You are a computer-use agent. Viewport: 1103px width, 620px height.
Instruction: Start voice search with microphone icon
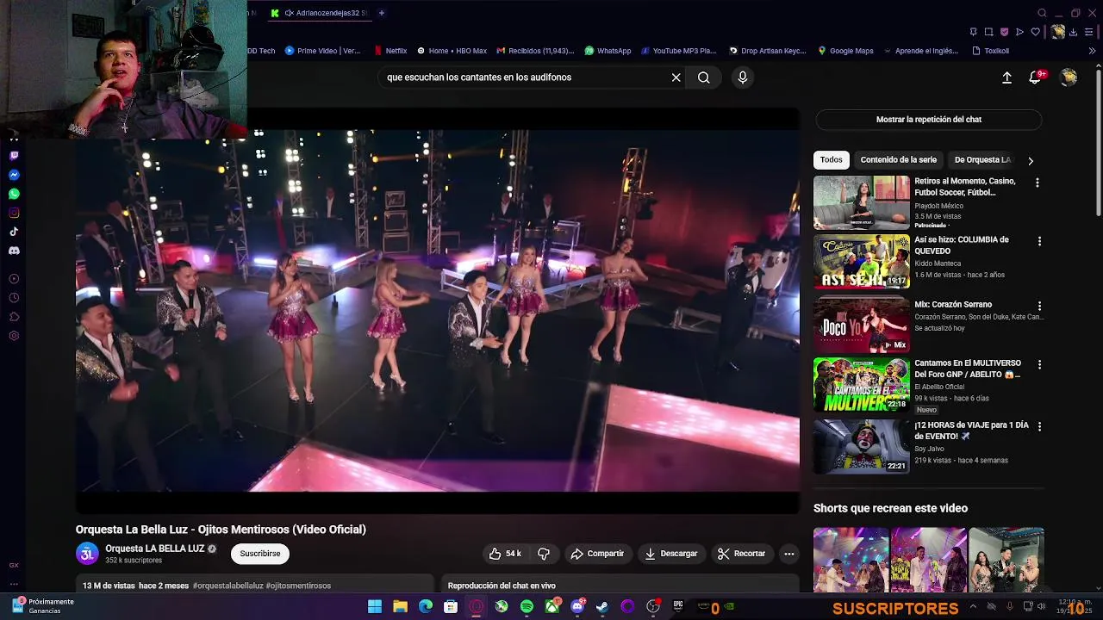pyautogui.click(x=743, y=77)
